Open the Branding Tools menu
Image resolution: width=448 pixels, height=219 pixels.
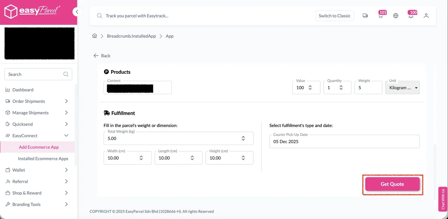pyautogui.click(x=66, y=204)
